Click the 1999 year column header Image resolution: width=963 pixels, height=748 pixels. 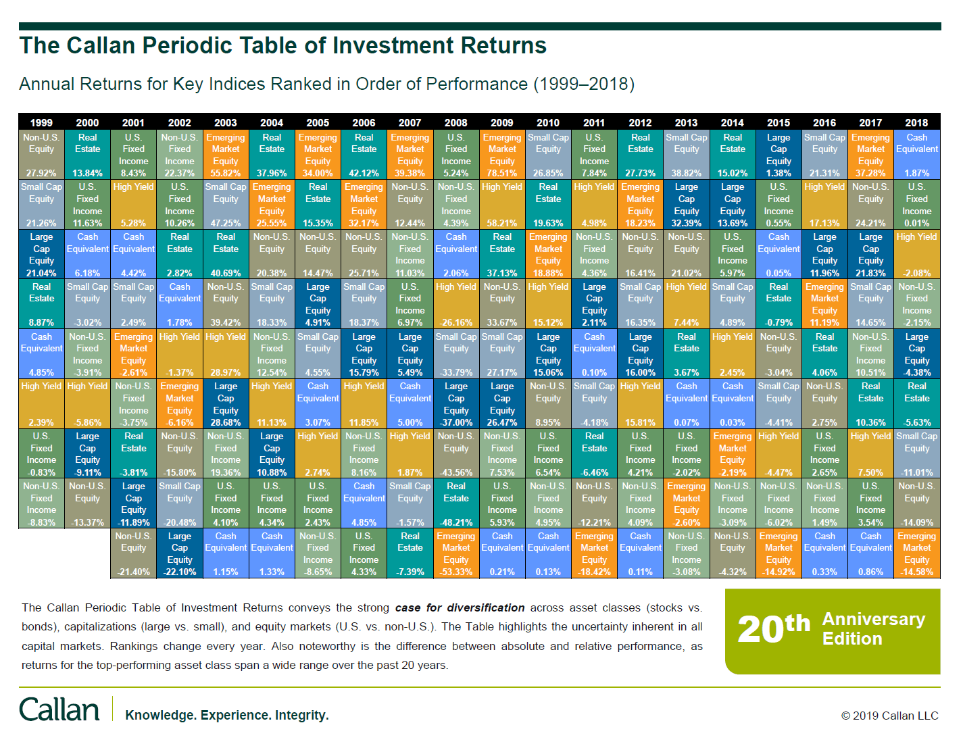coord(41,122)
